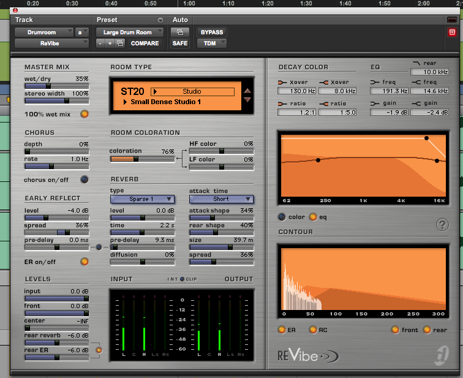Click the high Xover 8.0 kHz field
463x378 pixels.
337,91
